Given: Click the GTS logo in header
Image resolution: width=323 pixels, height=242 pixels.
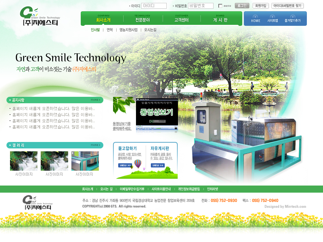Looking at the screenshot, I should click(40, 16).
